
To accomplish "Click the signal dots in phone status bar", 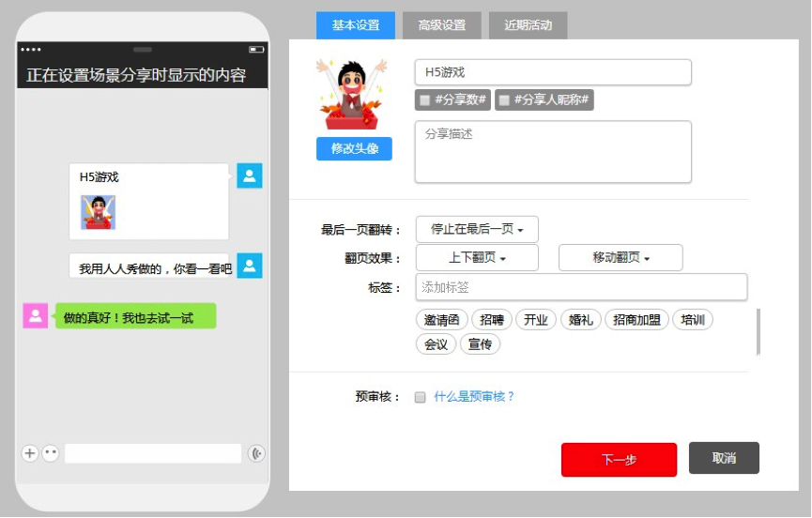I will click(x=31, y=50).
